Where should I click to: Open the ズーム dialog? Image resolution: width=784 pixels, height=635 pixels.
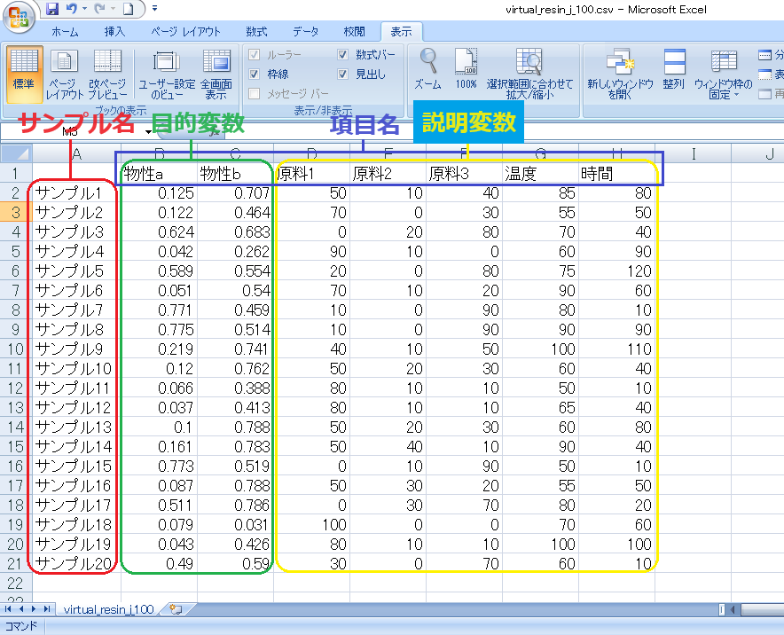(x=428, y=71)
